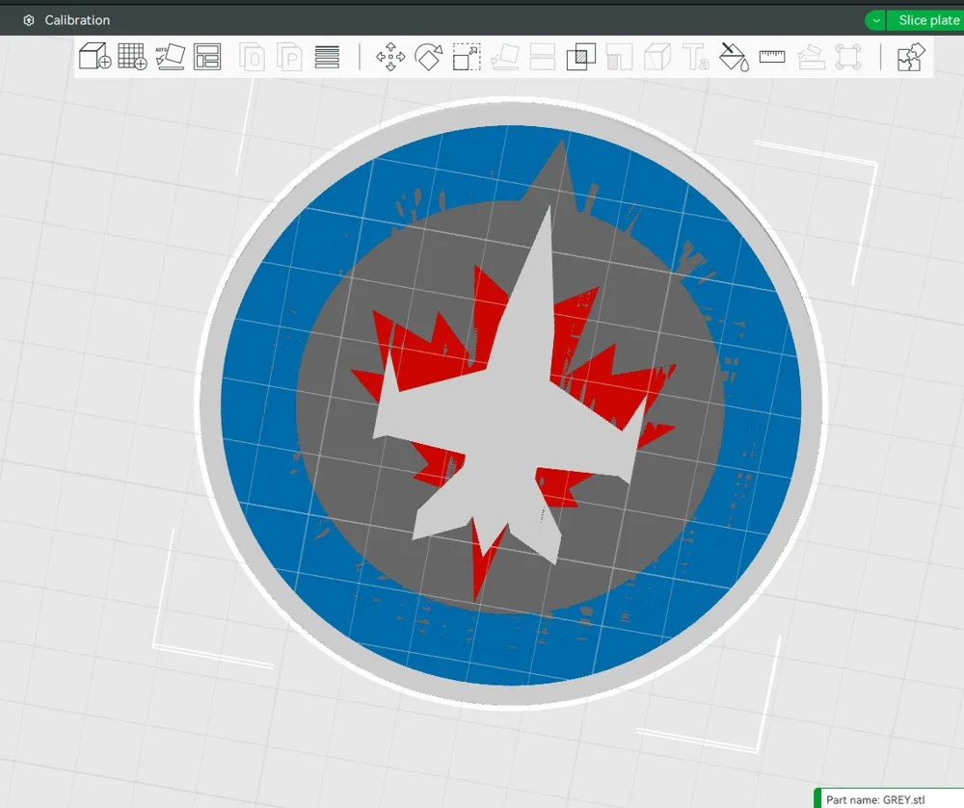Select the Measure ruler tool
Image resolution: width=964 pixels, height=808 pixels.
pyautogui.click(x=772, y=57)
